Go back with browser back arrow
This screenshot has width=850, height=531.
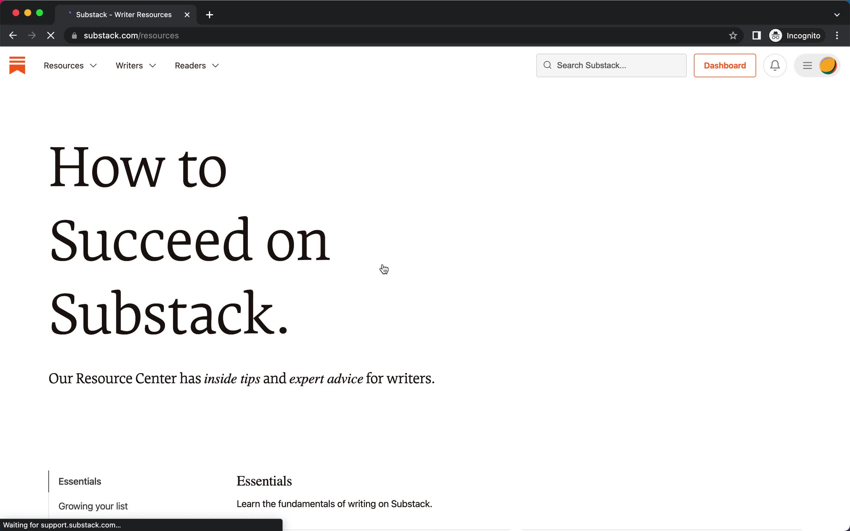coord(13,35)
